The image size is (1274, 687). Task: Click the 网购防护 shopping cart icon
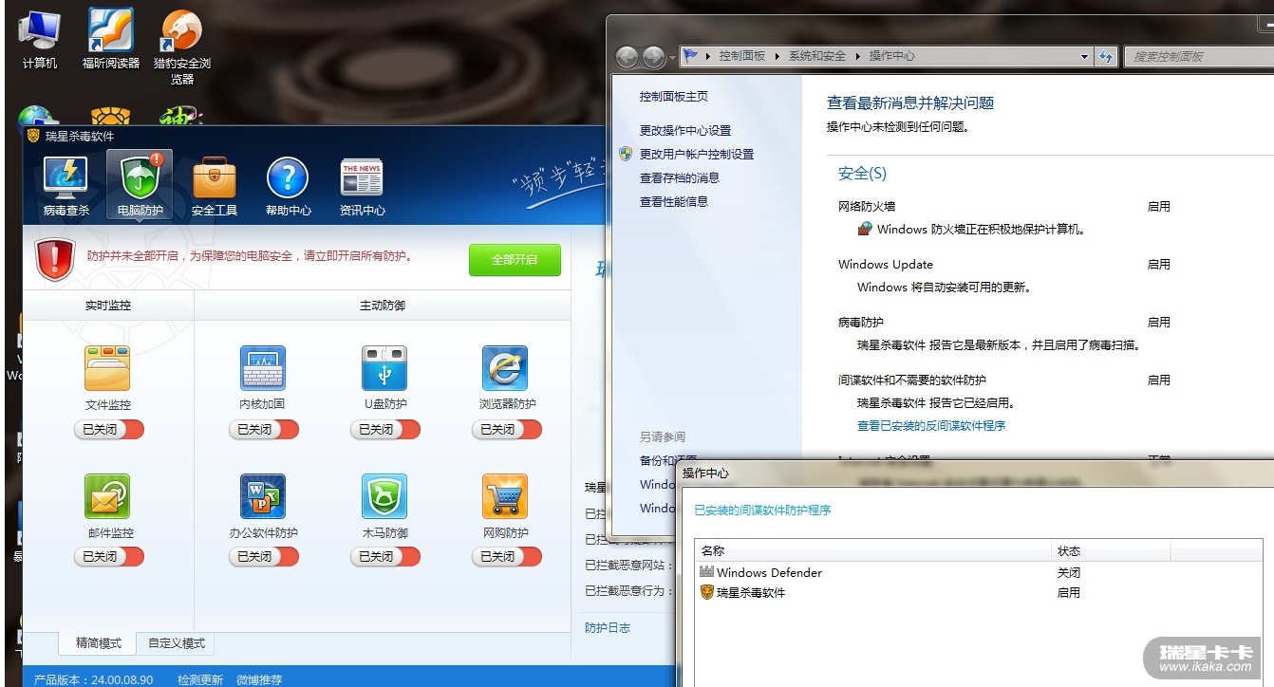(505, 496)
